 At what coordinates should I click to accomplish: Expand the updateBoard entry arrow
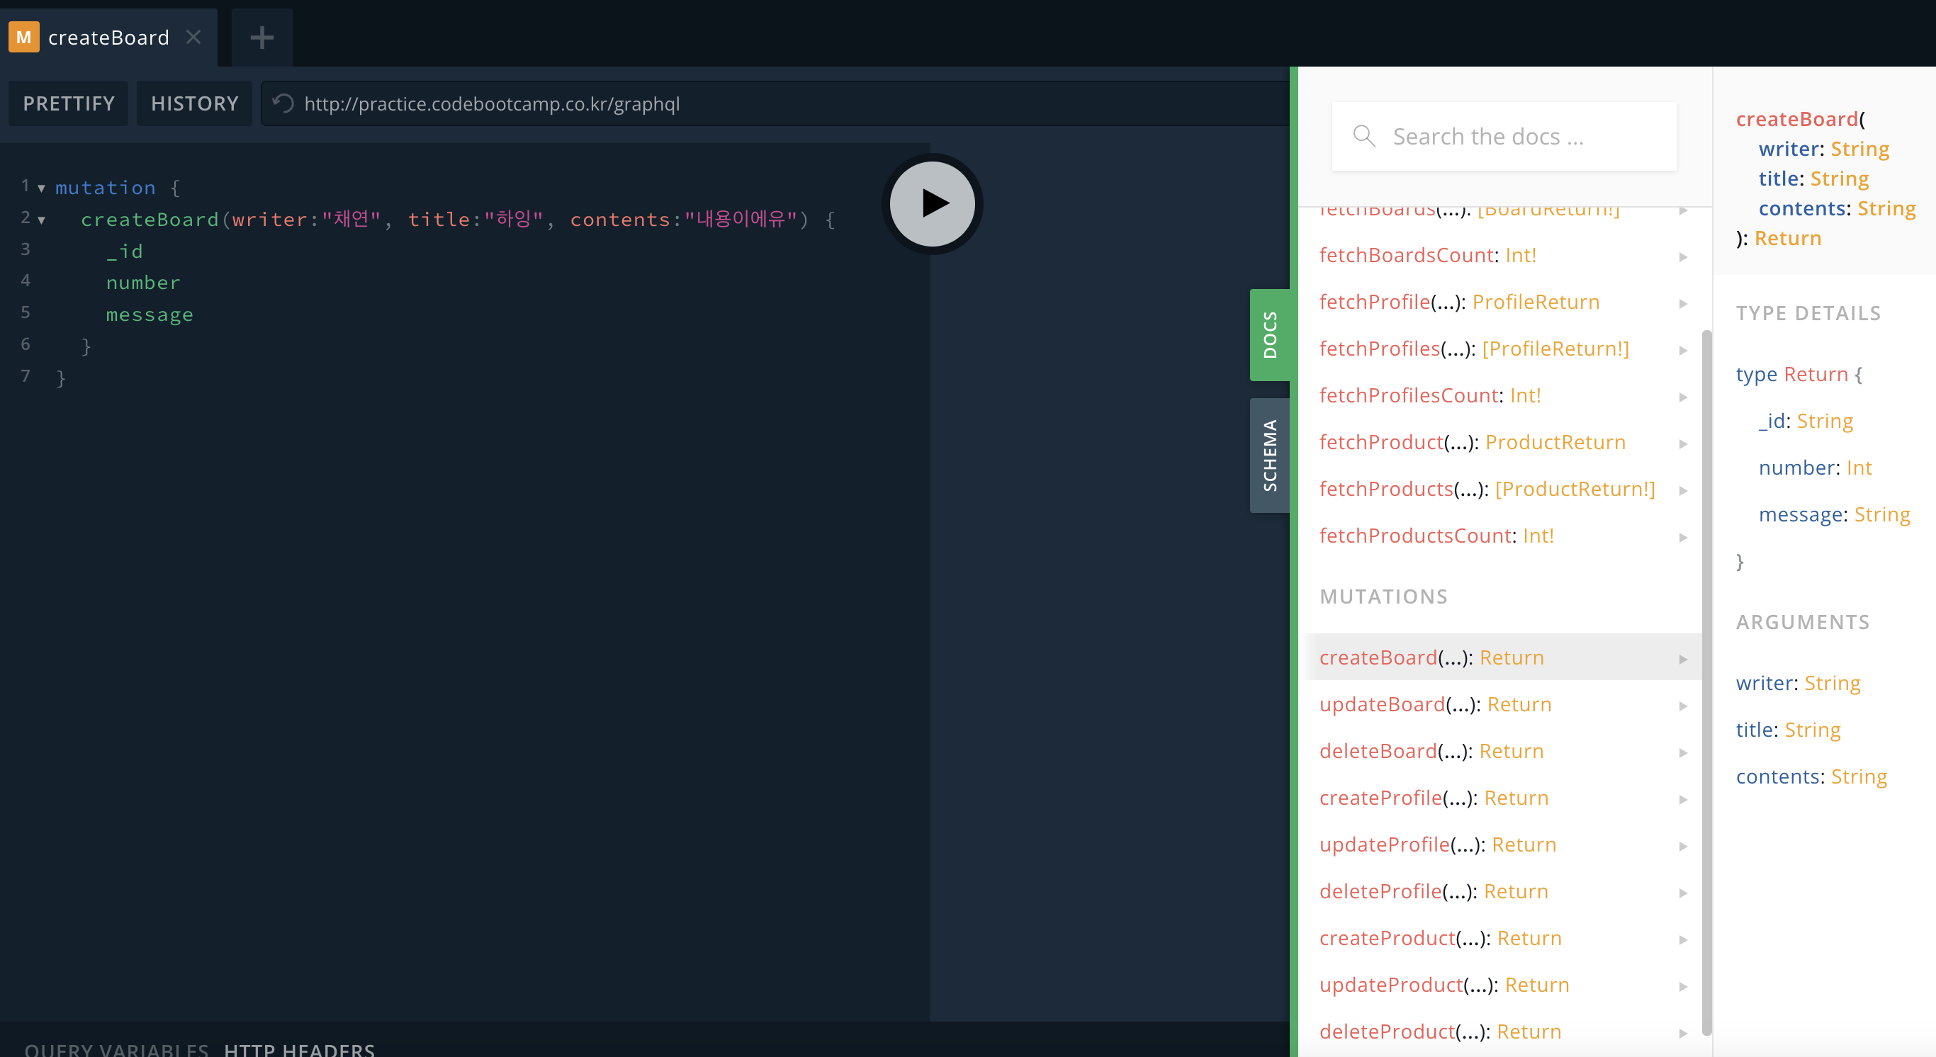[x=1683, y=706]
